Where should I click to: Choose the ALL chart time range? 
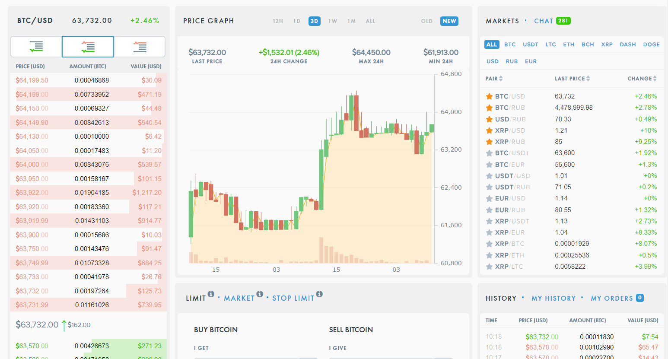click(371, 21)
